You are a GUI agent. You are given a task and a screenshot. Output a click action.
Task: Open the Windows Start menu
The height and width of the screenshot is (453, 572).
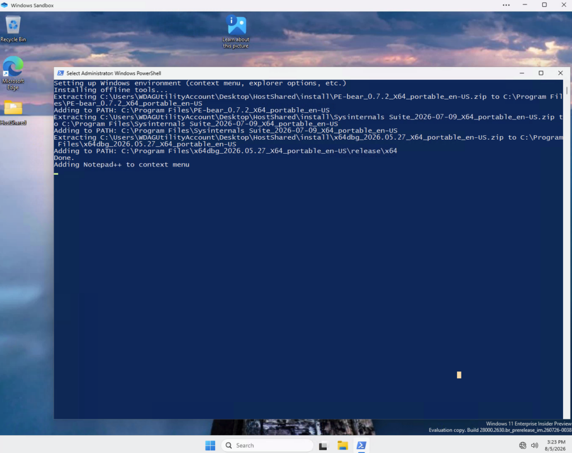(210, 445)
